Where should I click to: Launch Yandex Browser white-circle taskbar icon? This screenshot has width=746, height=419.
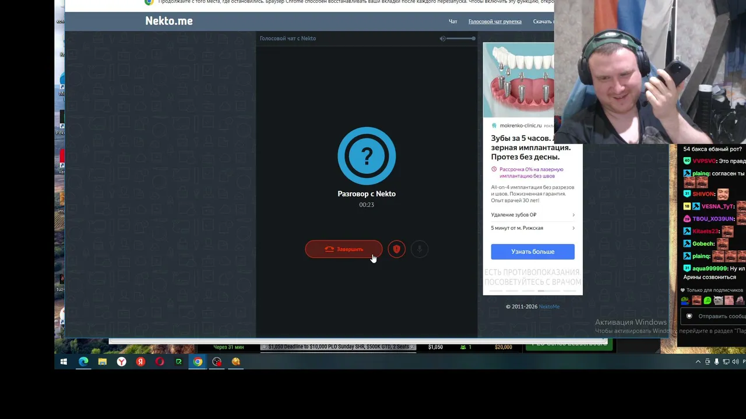121,362
